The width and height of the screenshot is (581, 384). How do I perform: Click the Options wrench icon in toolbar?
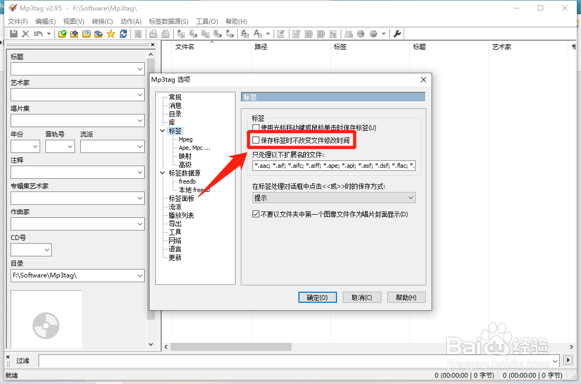pos(397,34)
